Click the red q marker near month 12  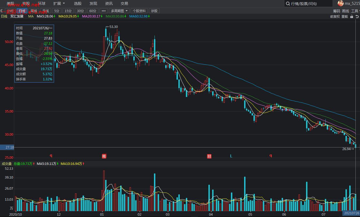point(51,155)
